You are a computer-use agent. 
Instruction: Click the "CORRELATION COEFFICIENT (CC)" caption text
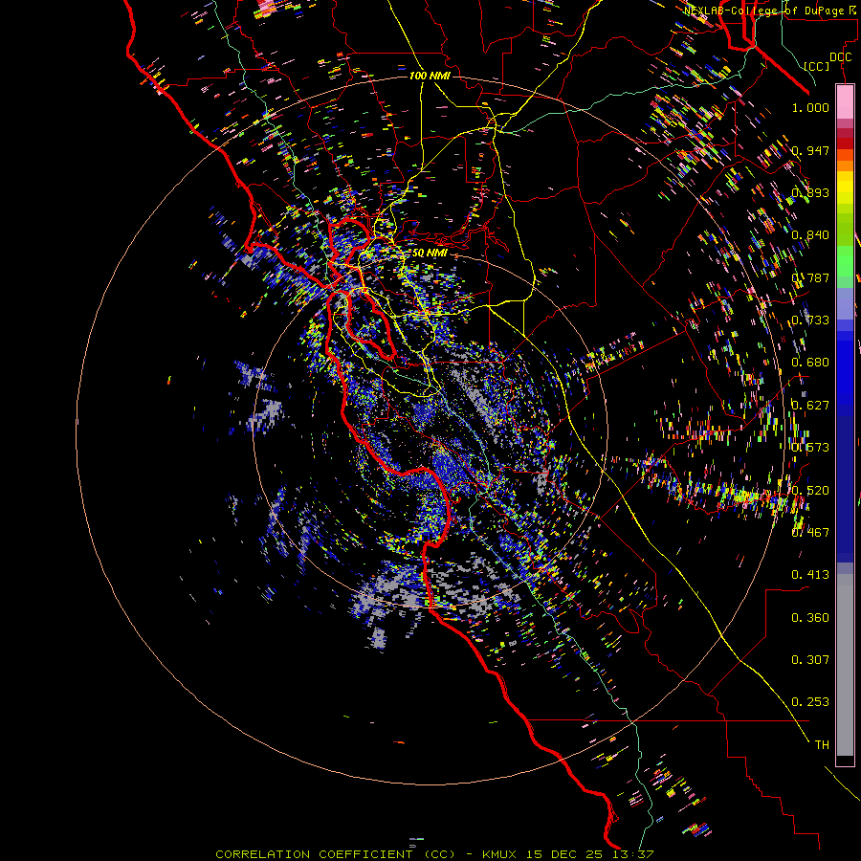[335, 854]
